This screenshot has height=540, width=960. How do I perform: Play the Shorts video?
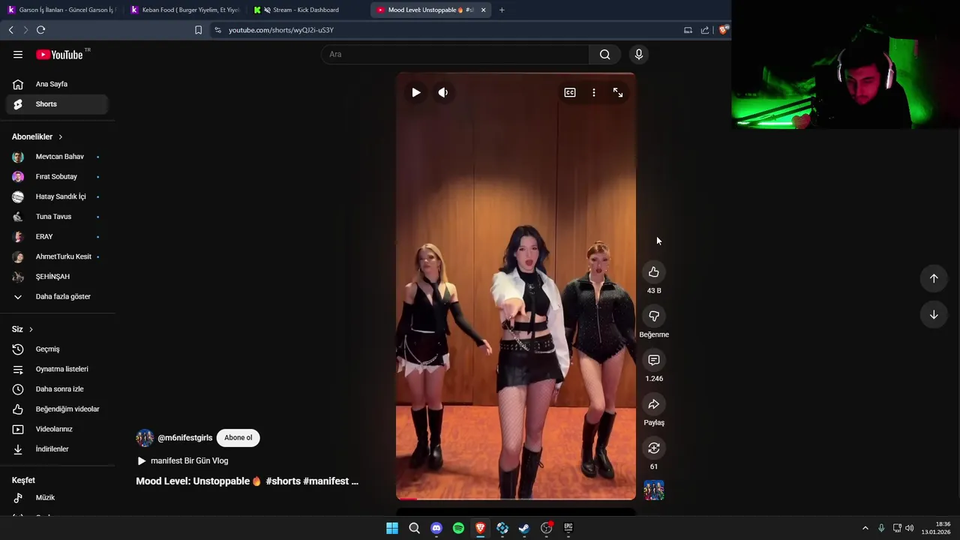click(x=416, y=92)
